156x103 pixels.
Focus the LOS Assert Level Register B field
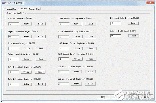click(64, 59)
